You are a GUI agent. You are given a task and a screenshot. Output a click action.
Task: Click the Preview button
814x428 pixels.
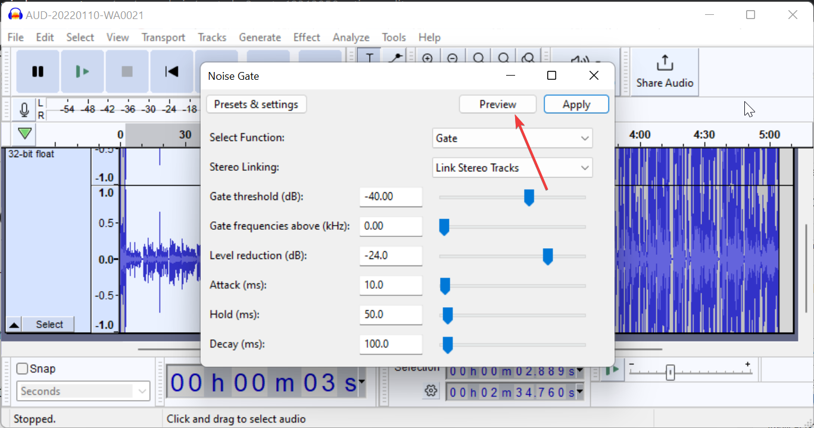[x=498, y=104]
